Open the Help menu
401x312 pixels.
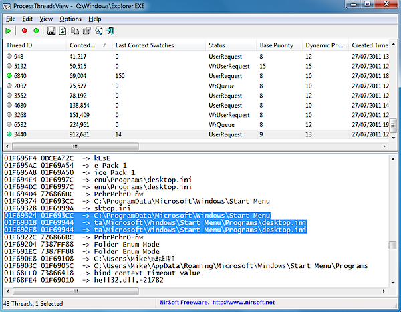pos(95,19)
